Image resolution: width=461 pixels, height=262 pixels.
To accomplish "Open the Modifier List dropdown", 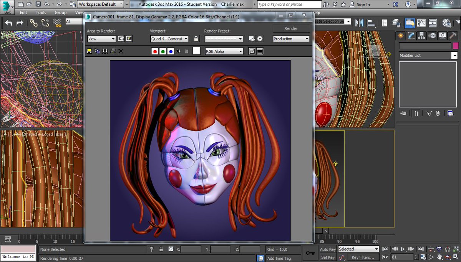I will coord(428,56).
